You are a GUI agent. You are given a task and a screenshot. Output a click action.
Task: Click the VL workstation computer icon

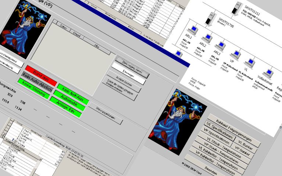[249, 63]
